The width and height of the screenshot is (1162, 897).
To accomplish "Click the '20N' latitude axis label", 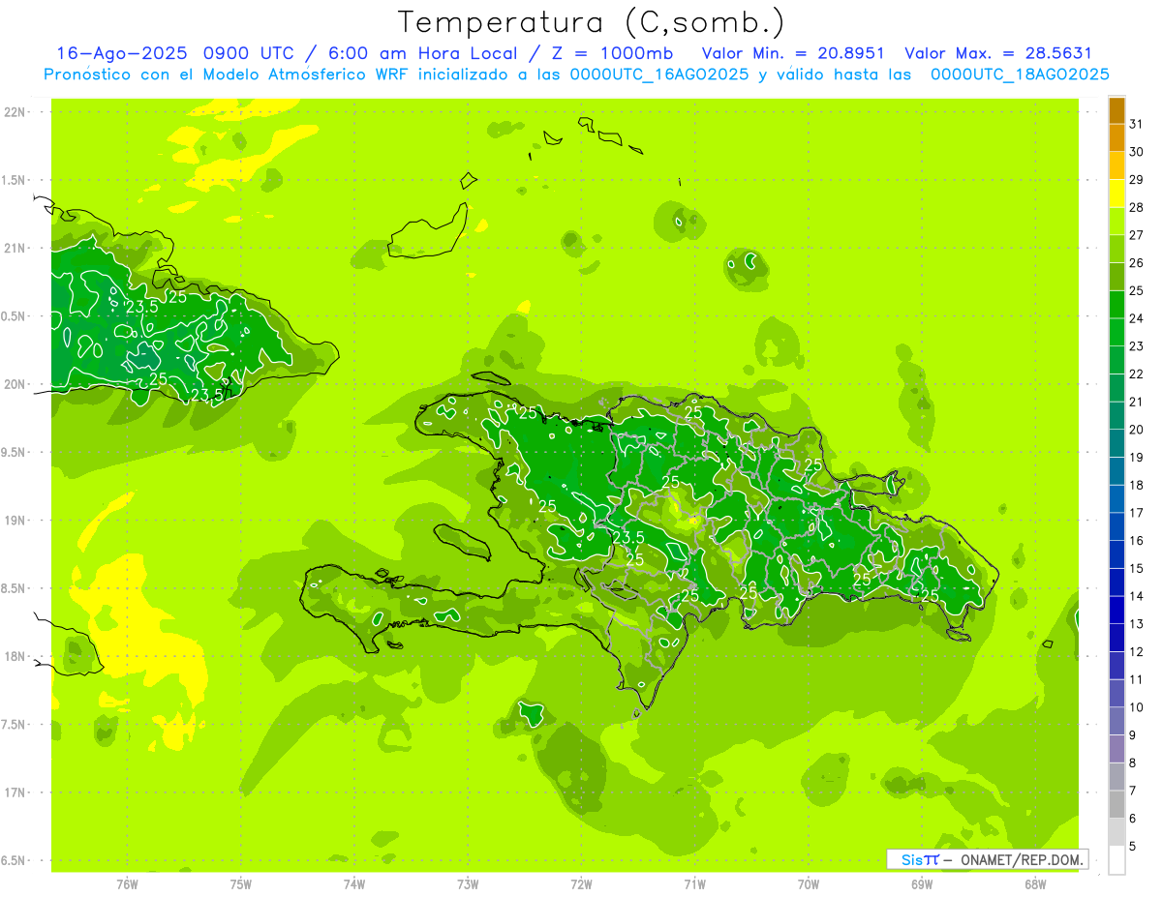I will (15, 385).
